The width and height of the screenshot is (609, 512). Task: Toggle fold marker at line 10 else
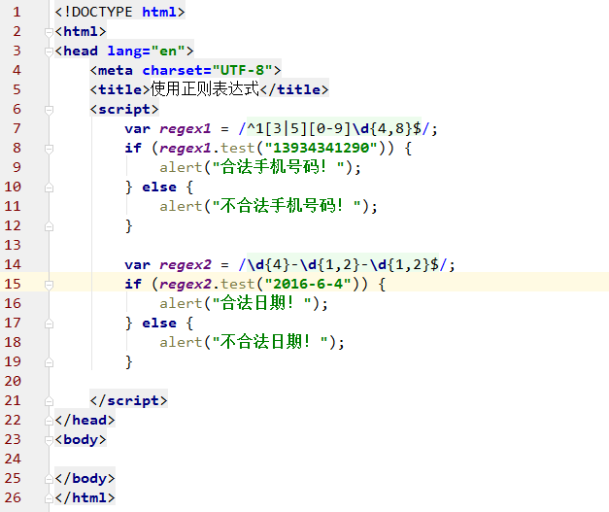click(x=49, y=188)
